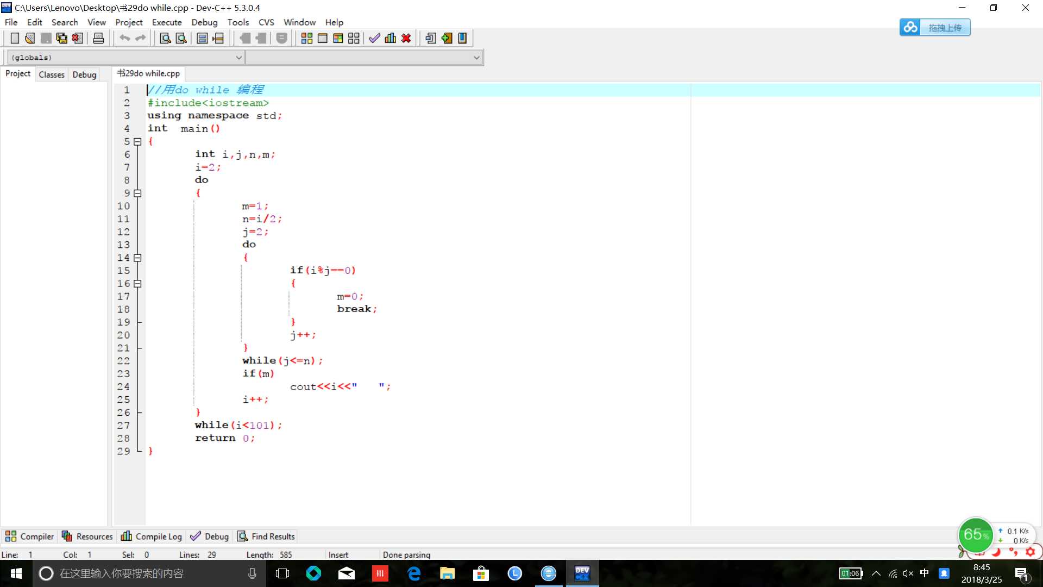Open profile analysis with the bar chart icon
Viewport: 1043px width, 587px height.
click(x=390, y=38)
